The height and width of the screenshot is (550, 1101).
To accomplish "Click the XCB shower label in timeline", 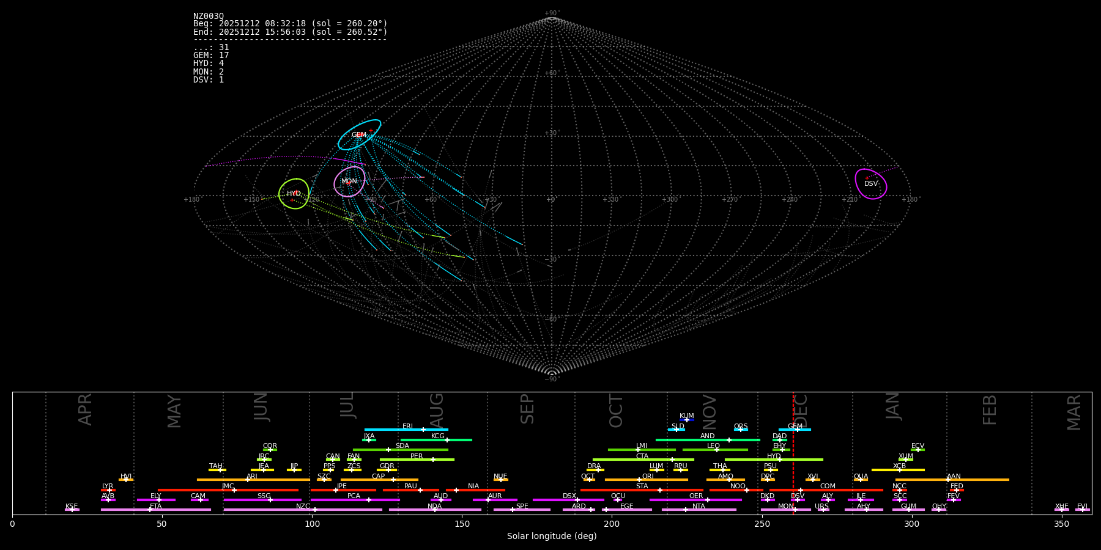I will tap(900, 466).
